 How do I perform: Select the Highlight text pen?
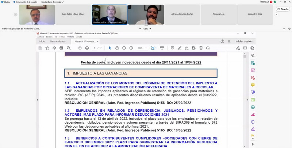180,48
